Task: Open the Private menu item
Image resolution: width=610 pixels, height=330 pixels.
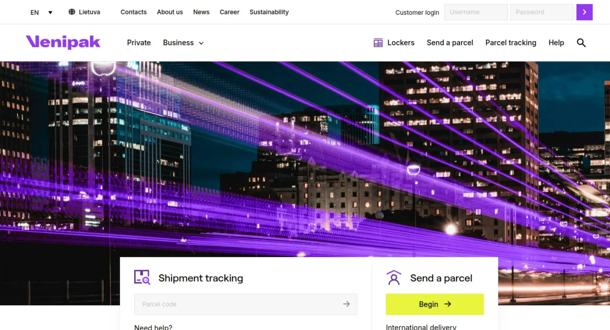Action: [139, 43]
